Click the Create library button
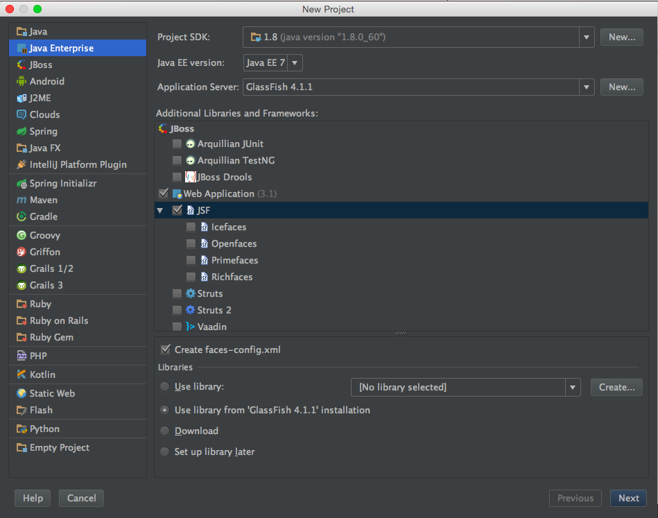The width and height of the screenshot is (658, 518). 616,387
